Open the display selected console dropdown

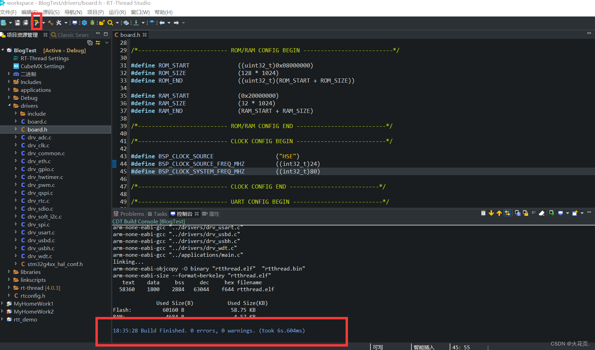point(567,213)
